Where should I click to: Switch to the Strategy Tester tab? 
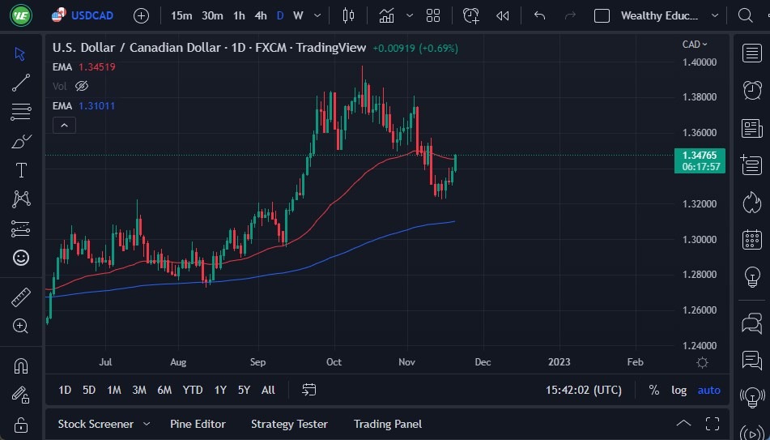(289, 424)
